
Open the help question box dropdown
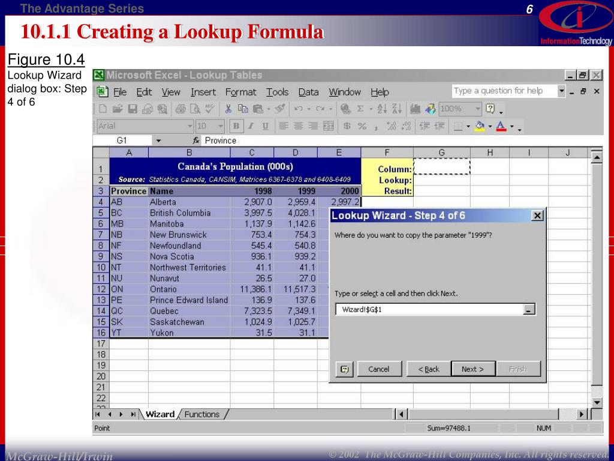(561, 91)
